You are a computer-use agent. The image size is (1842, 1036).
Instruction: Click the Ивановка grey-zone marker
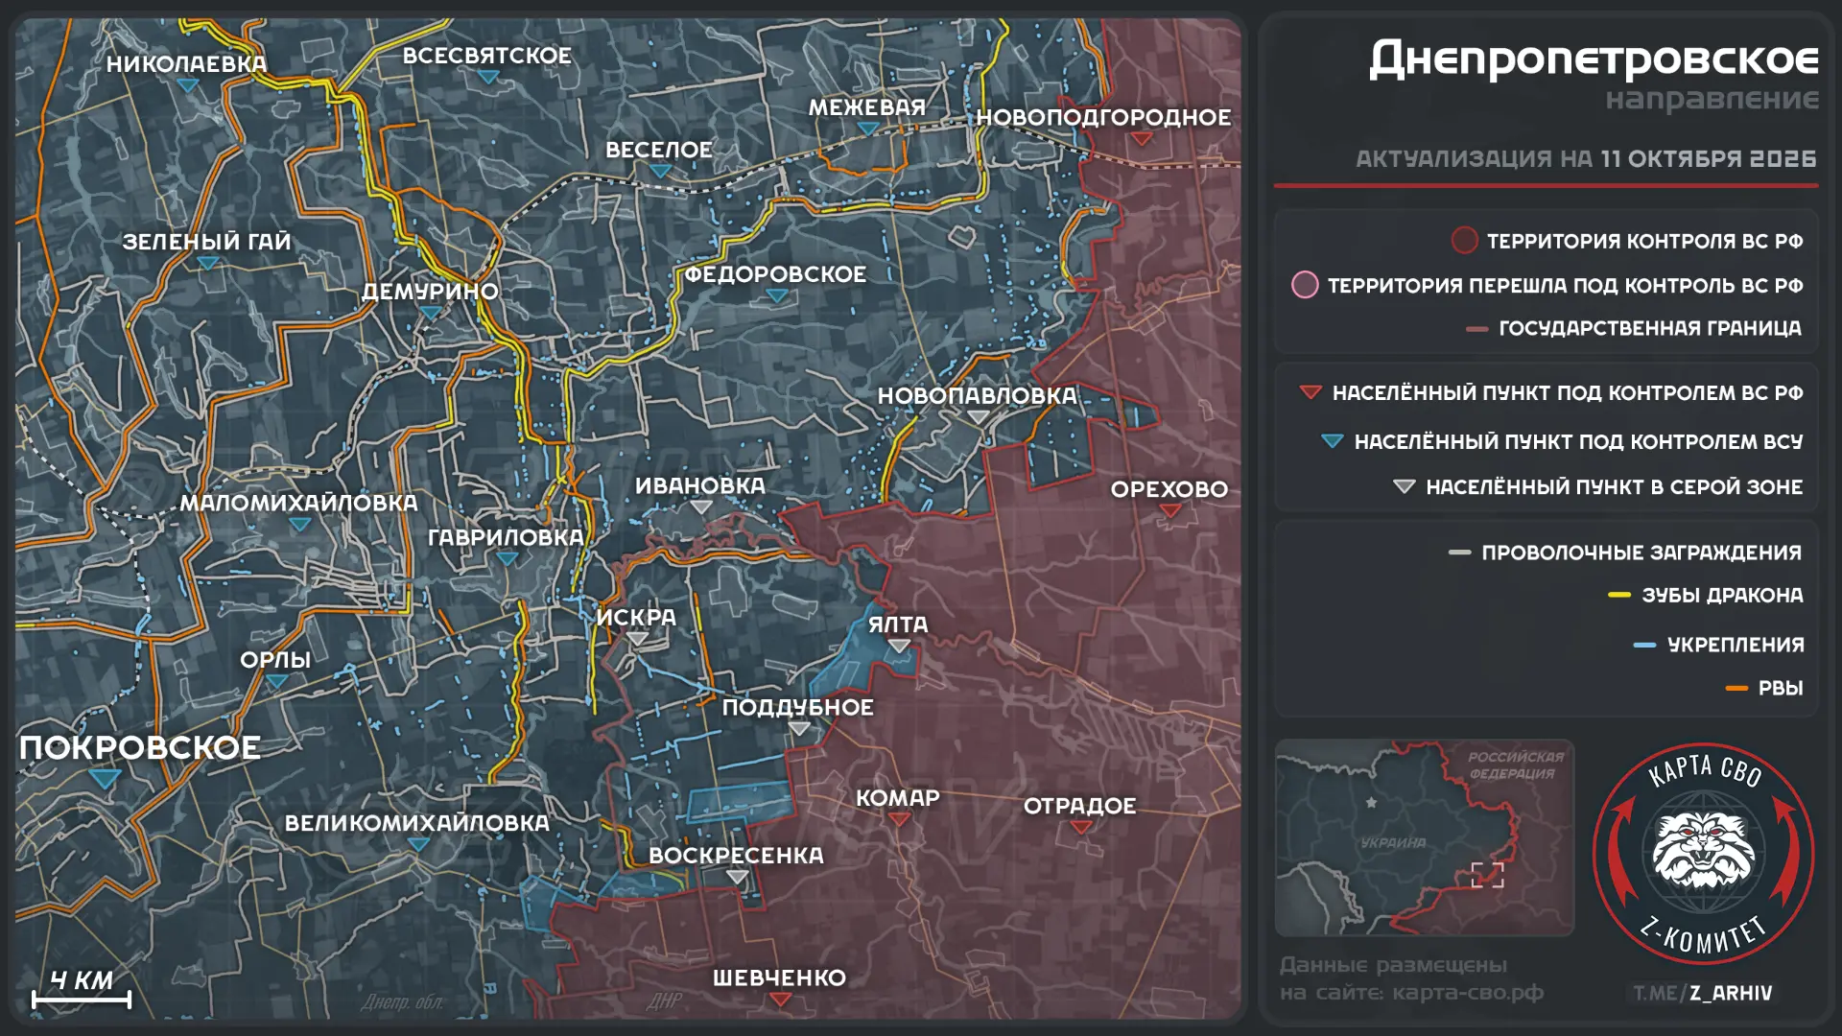701,507
